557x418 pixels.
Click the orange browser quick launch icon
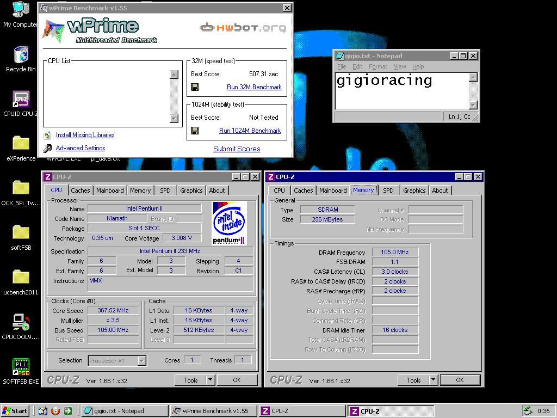55,411
